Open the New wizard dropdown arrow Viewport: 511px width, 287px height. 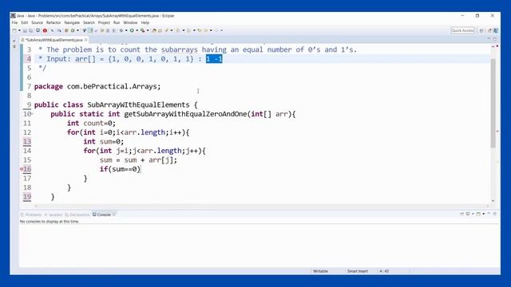[x=19, y=30]
